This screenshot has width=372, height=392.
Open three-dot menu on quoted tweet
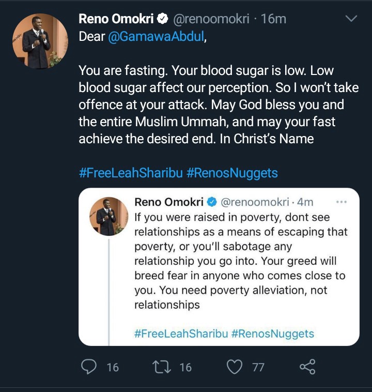(342, 202)
